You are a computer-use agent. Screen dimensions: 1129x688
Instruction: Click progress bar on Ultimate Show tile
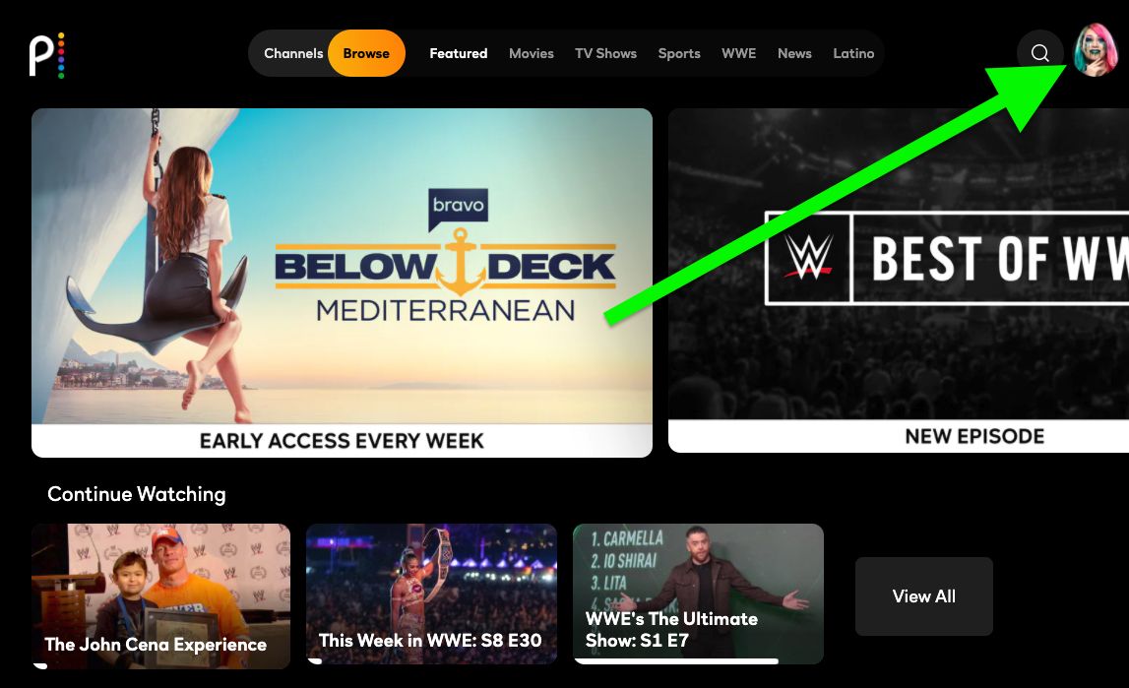(676, 660)
